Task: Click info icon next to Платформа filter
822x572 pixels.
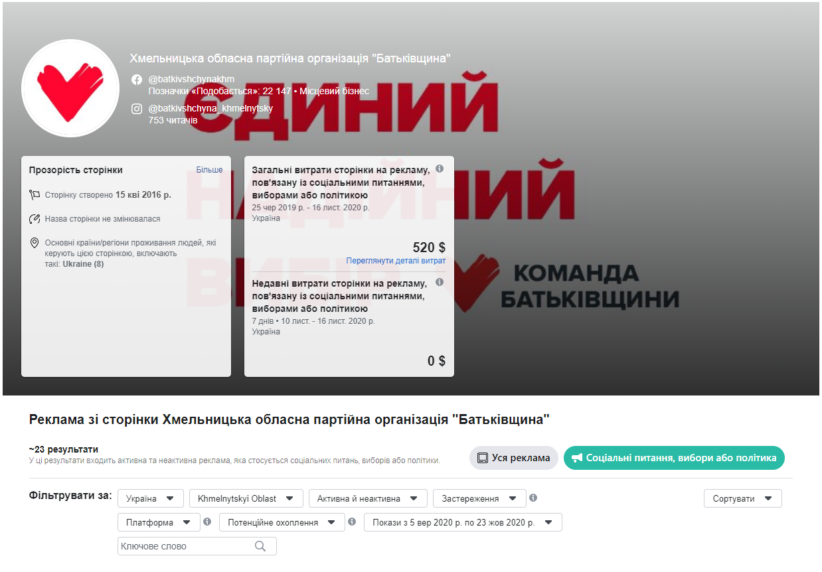Action: 207,522
